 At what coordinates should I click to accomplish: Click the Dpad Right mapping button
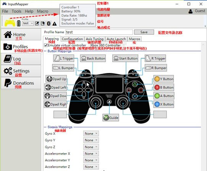(x=55, y=104)
